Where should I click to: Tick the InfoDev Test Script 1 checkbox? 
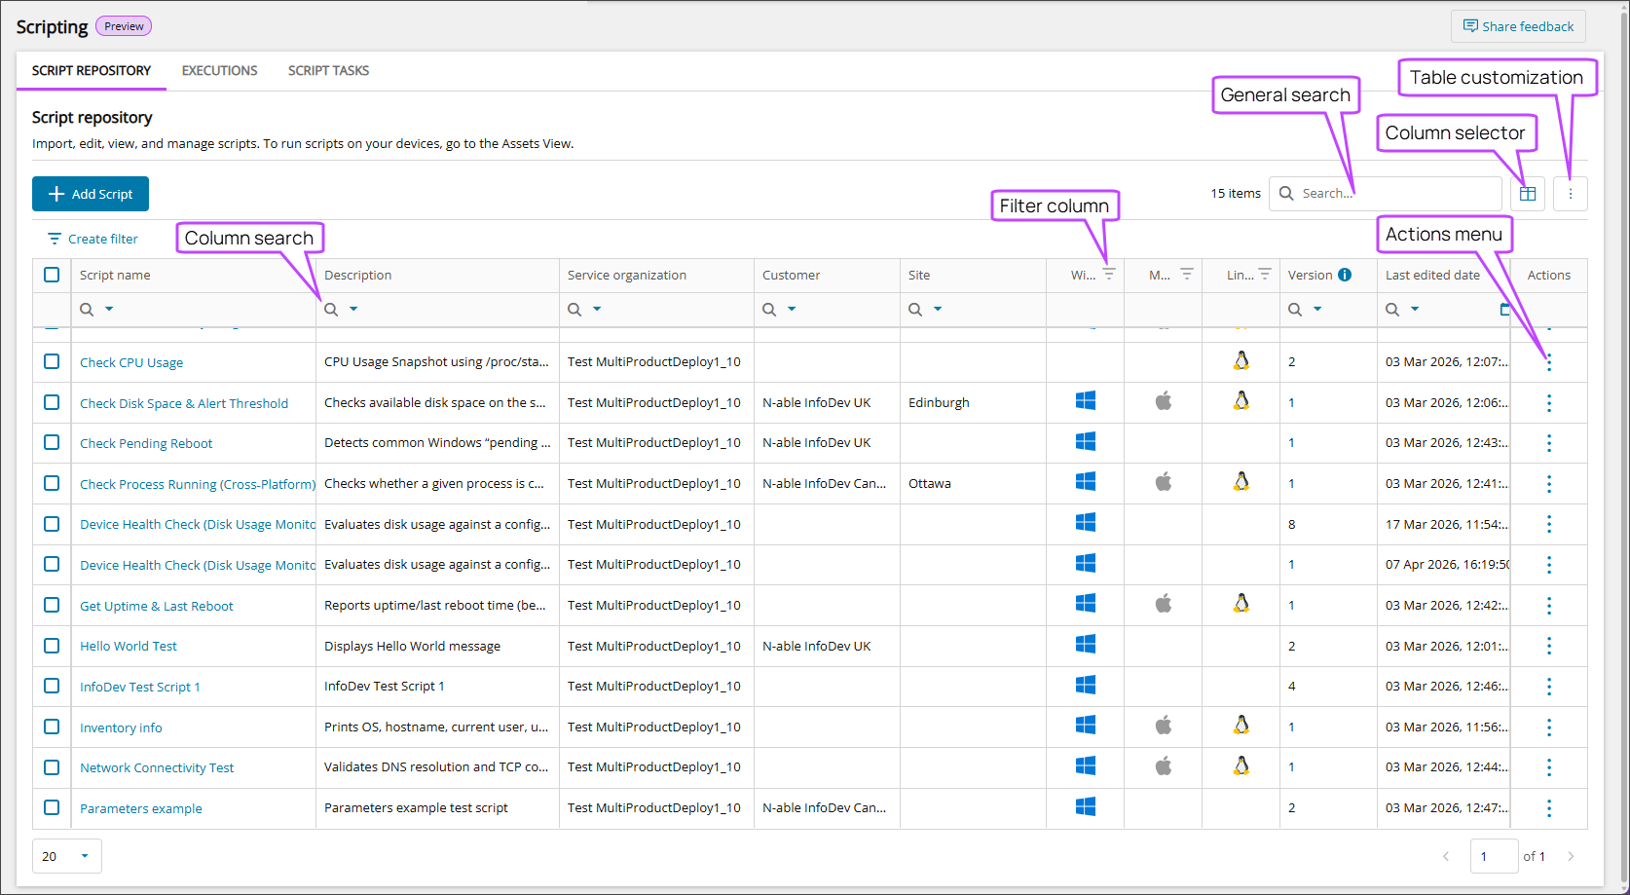tap(52, 686)
